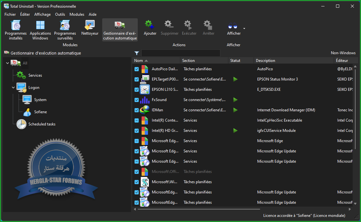Open the Affichage menu
This screenshot has width=361, height=222.
click(42, 14)
